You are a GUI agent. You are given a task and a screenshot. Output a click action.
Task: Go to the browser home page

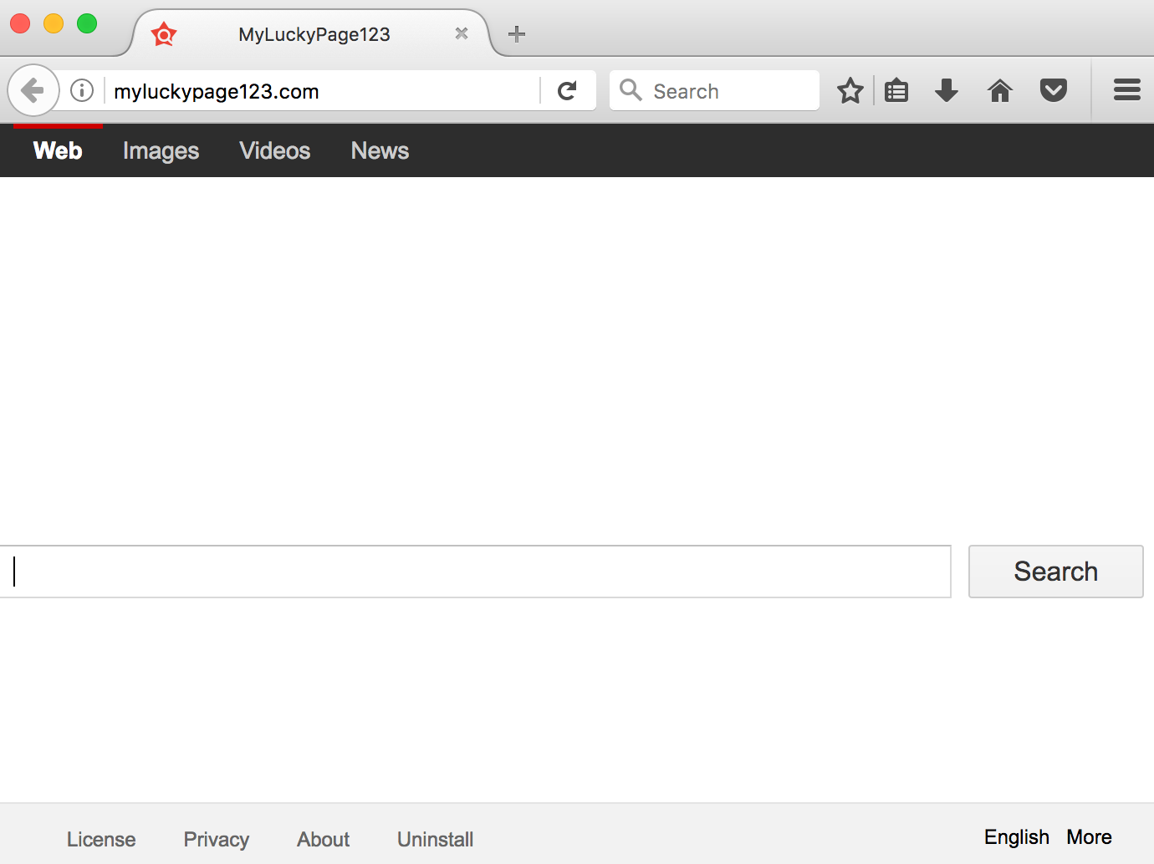pos(999,90)
